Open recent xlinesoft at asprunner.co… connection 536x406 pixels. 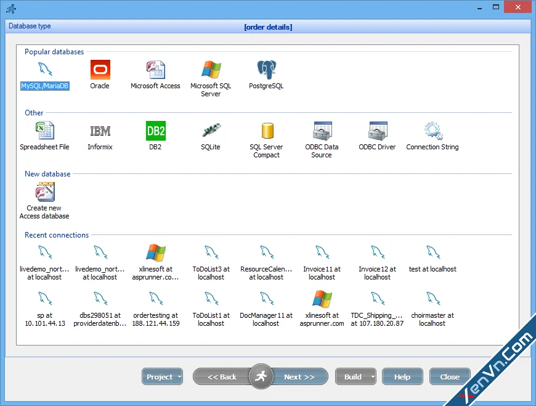click(155, 261)
